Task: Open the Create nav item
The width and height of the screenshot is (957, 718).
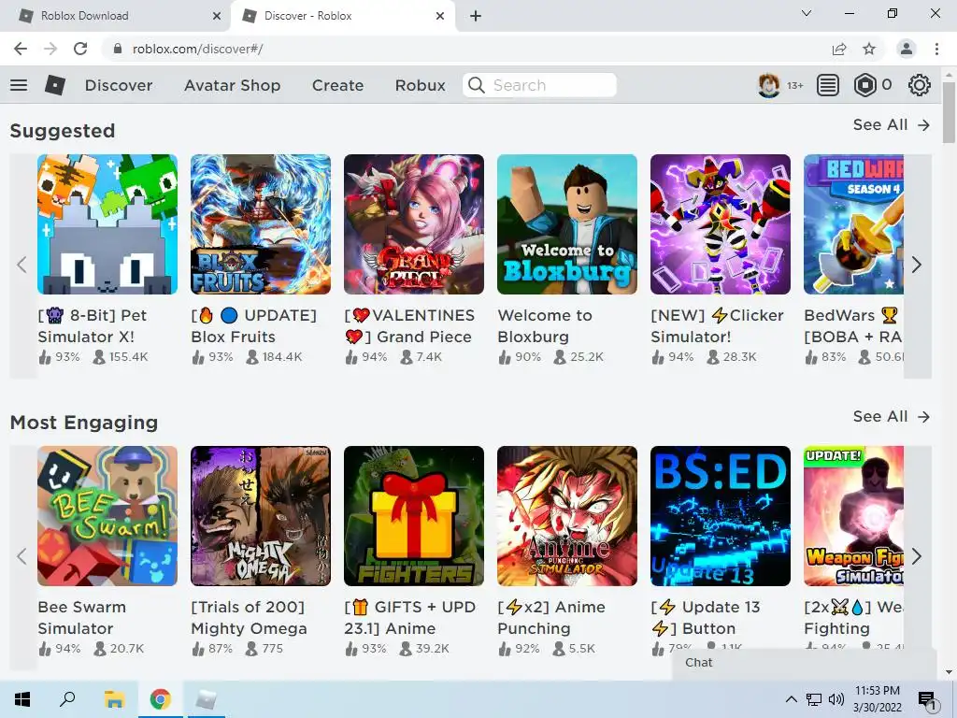Action: (337, 85)
